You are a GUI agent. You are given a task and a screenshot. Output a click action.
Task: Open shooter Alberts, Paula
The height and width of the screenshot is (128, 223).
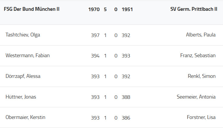tap(201, 35)
